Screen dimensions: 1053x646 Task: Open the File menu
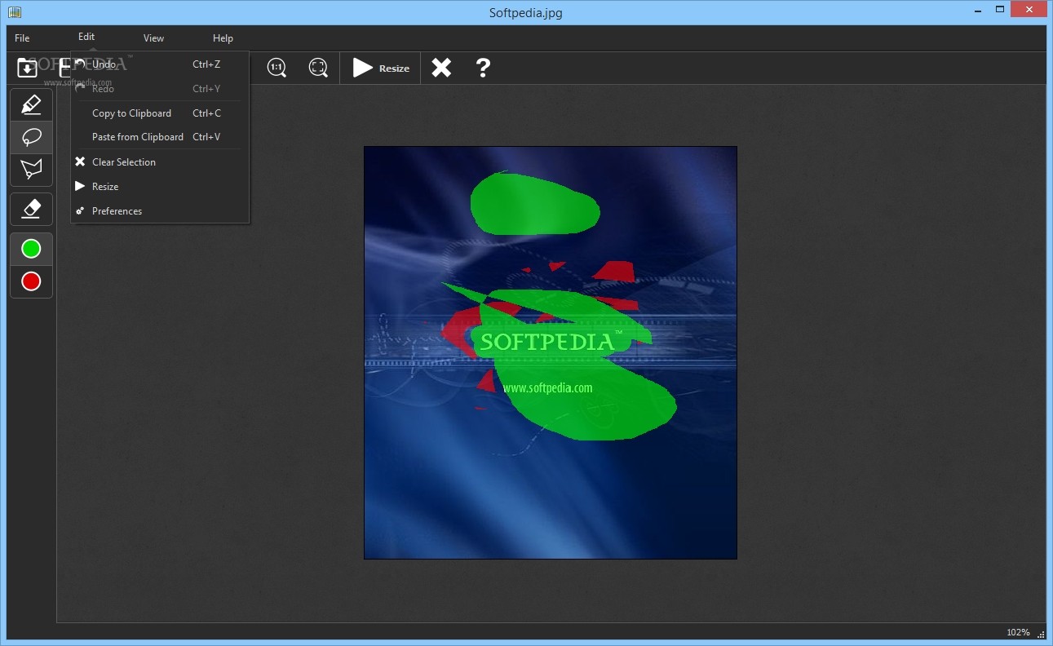[x=22, y=38]
